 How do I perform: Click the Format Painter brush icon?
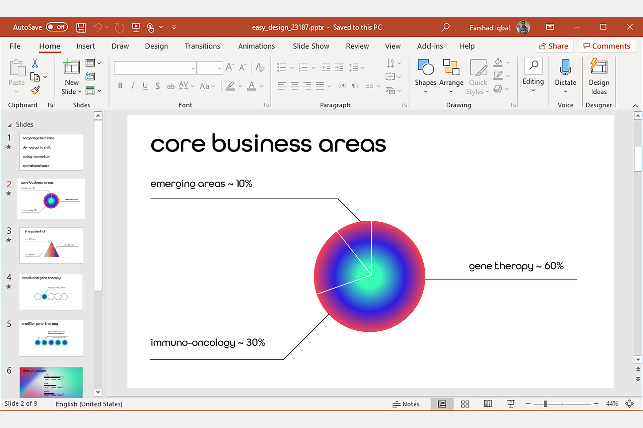coord(35,90)
